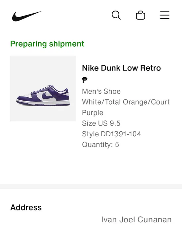Open the hamburger menu icon
The height and width of the screenshot is (225, 182).
click(165, 15)
